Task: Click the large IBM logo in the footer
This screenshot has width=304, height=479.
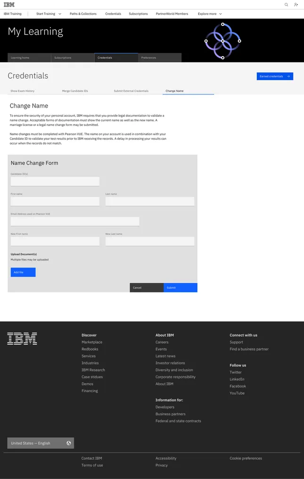Action: pyautogui.click(x=22, y=339)
